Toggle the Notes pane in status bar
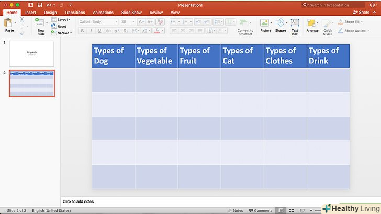This screenshot has height=214, width=381. (236, 210)
